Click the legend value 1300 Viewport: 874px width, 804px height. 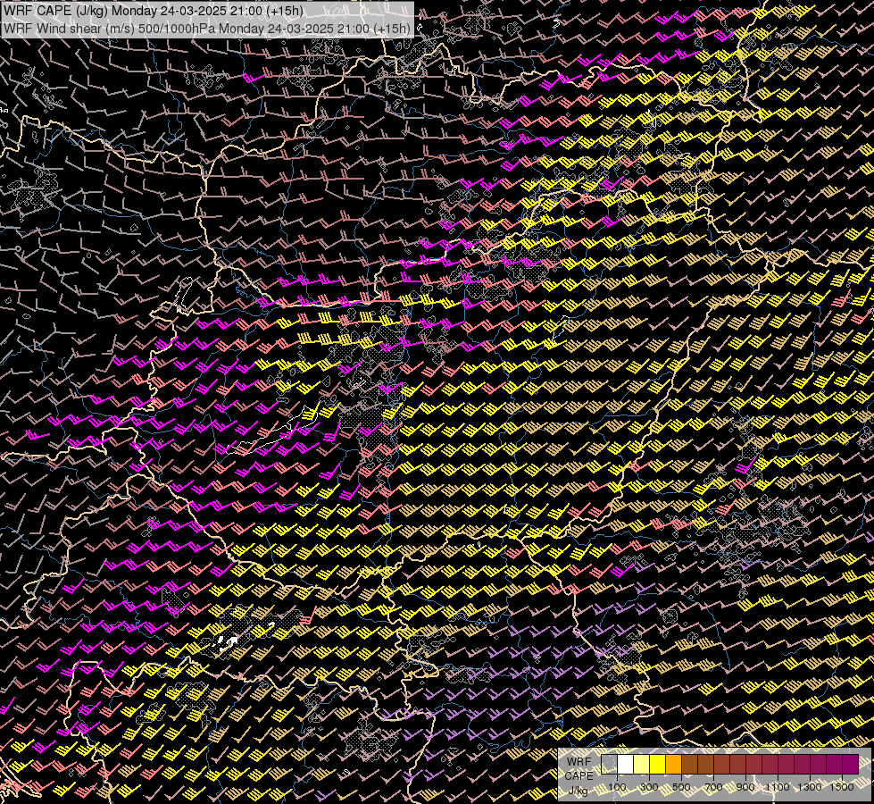810,787
